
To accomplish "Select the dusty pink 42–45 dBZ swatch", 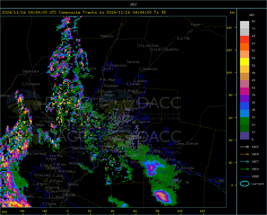I will pos(244,84).
